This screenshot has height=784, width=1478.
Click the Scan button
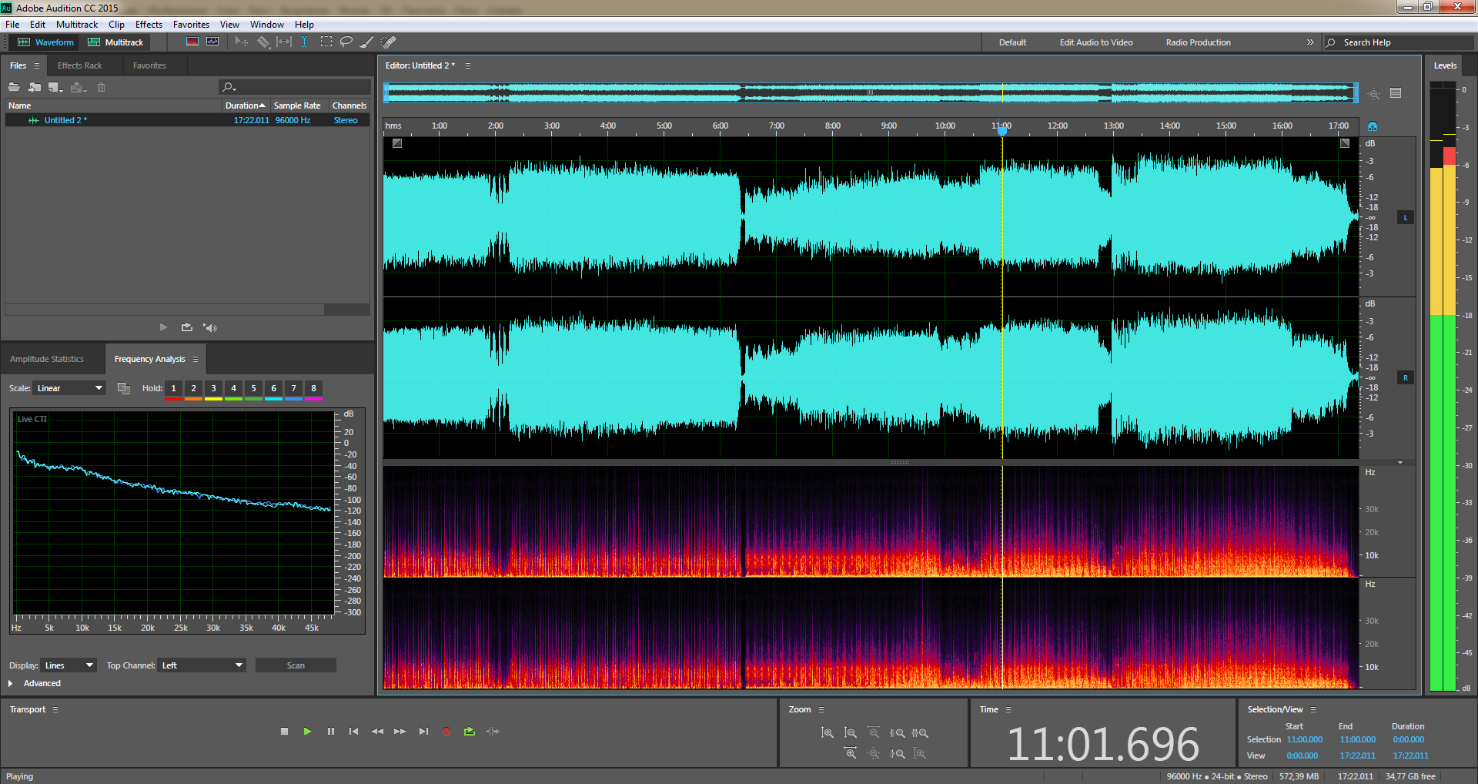pos(296,665)
